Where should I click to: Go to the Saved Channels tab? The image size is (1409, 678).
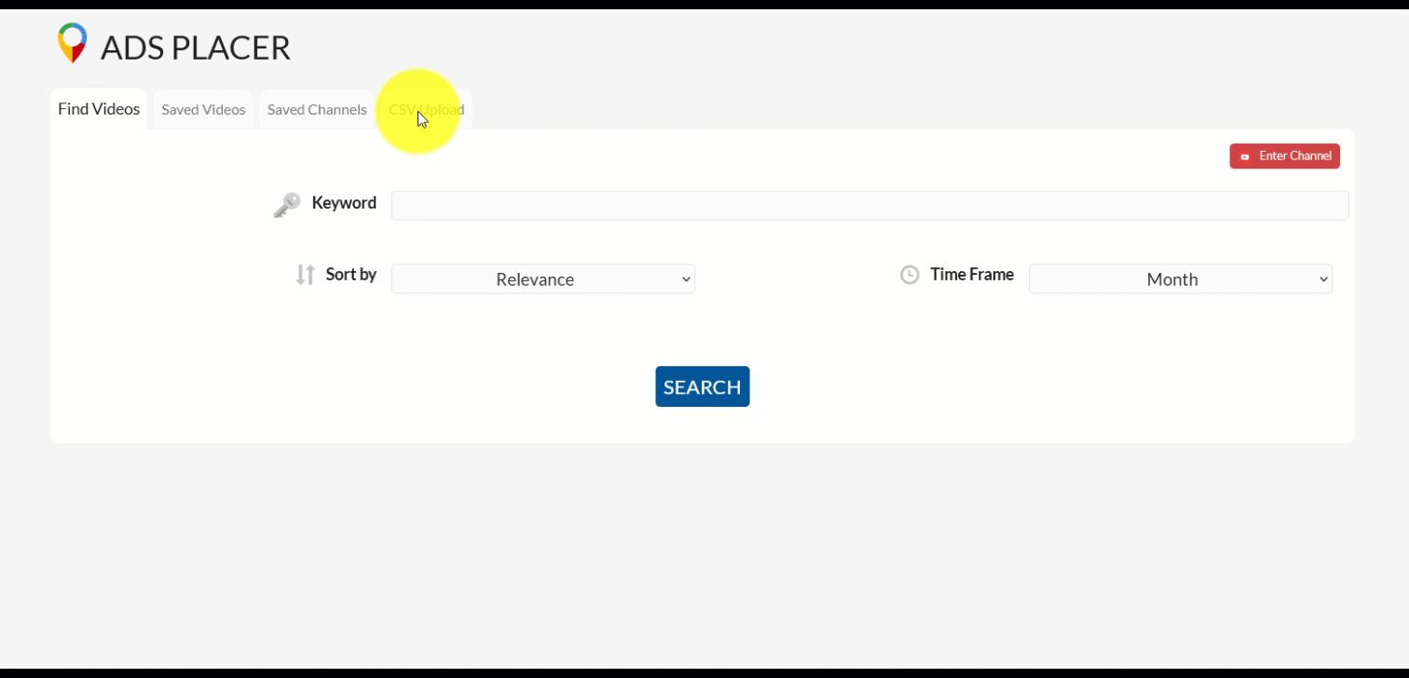click(x=317, y=110)
